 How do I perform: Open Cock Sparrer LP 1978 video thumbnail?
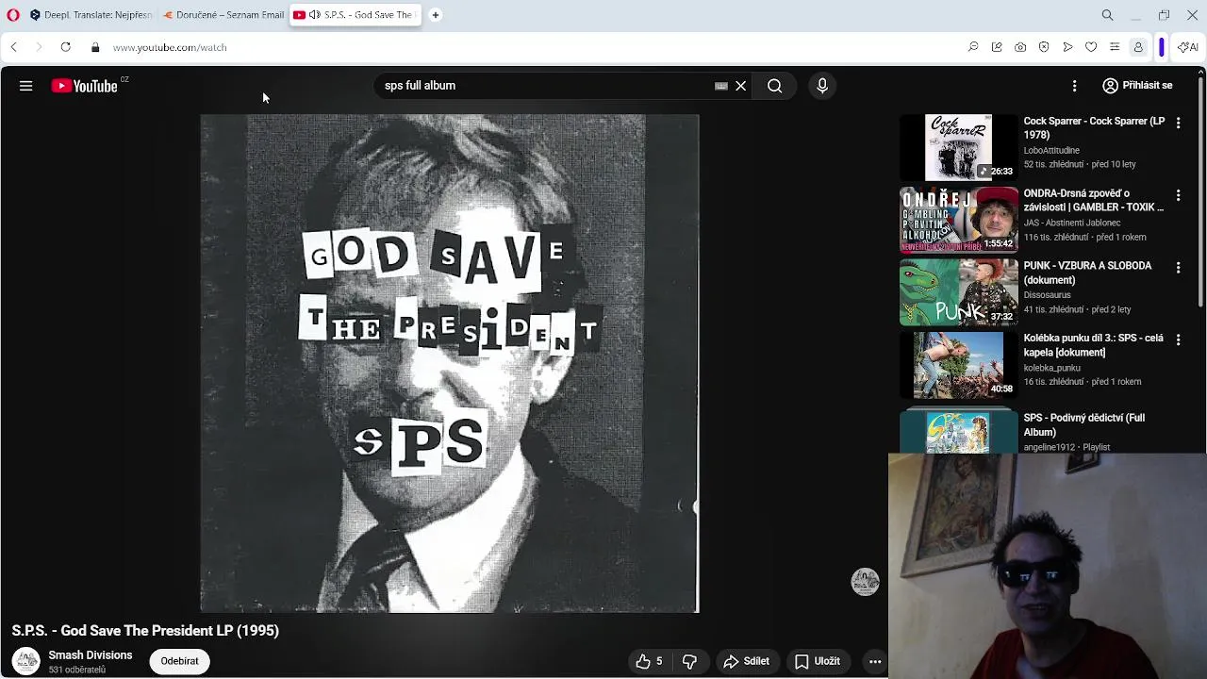click(959, 147)
